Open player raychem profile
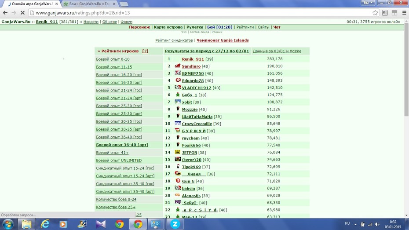Screen dimensions: 409x230 click(191, 138)
